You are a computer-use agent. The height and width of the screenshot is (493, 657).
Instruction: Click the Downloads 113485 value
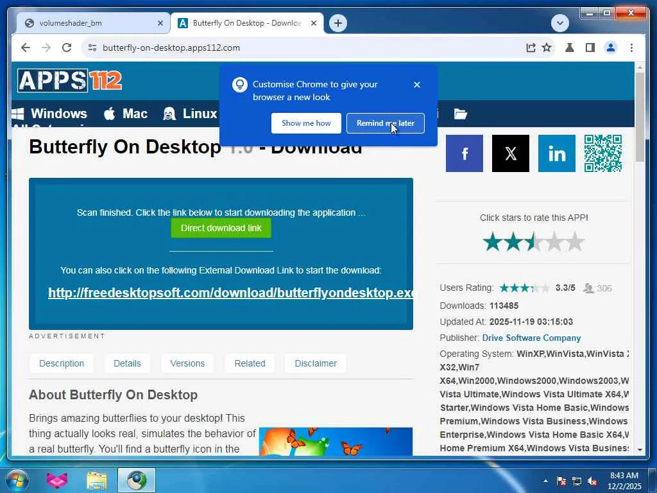[x=504, y=306]
